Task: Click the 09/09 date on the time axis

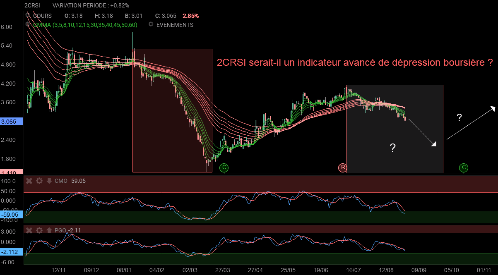Action: pyautogui.click(x=419, y=270)
